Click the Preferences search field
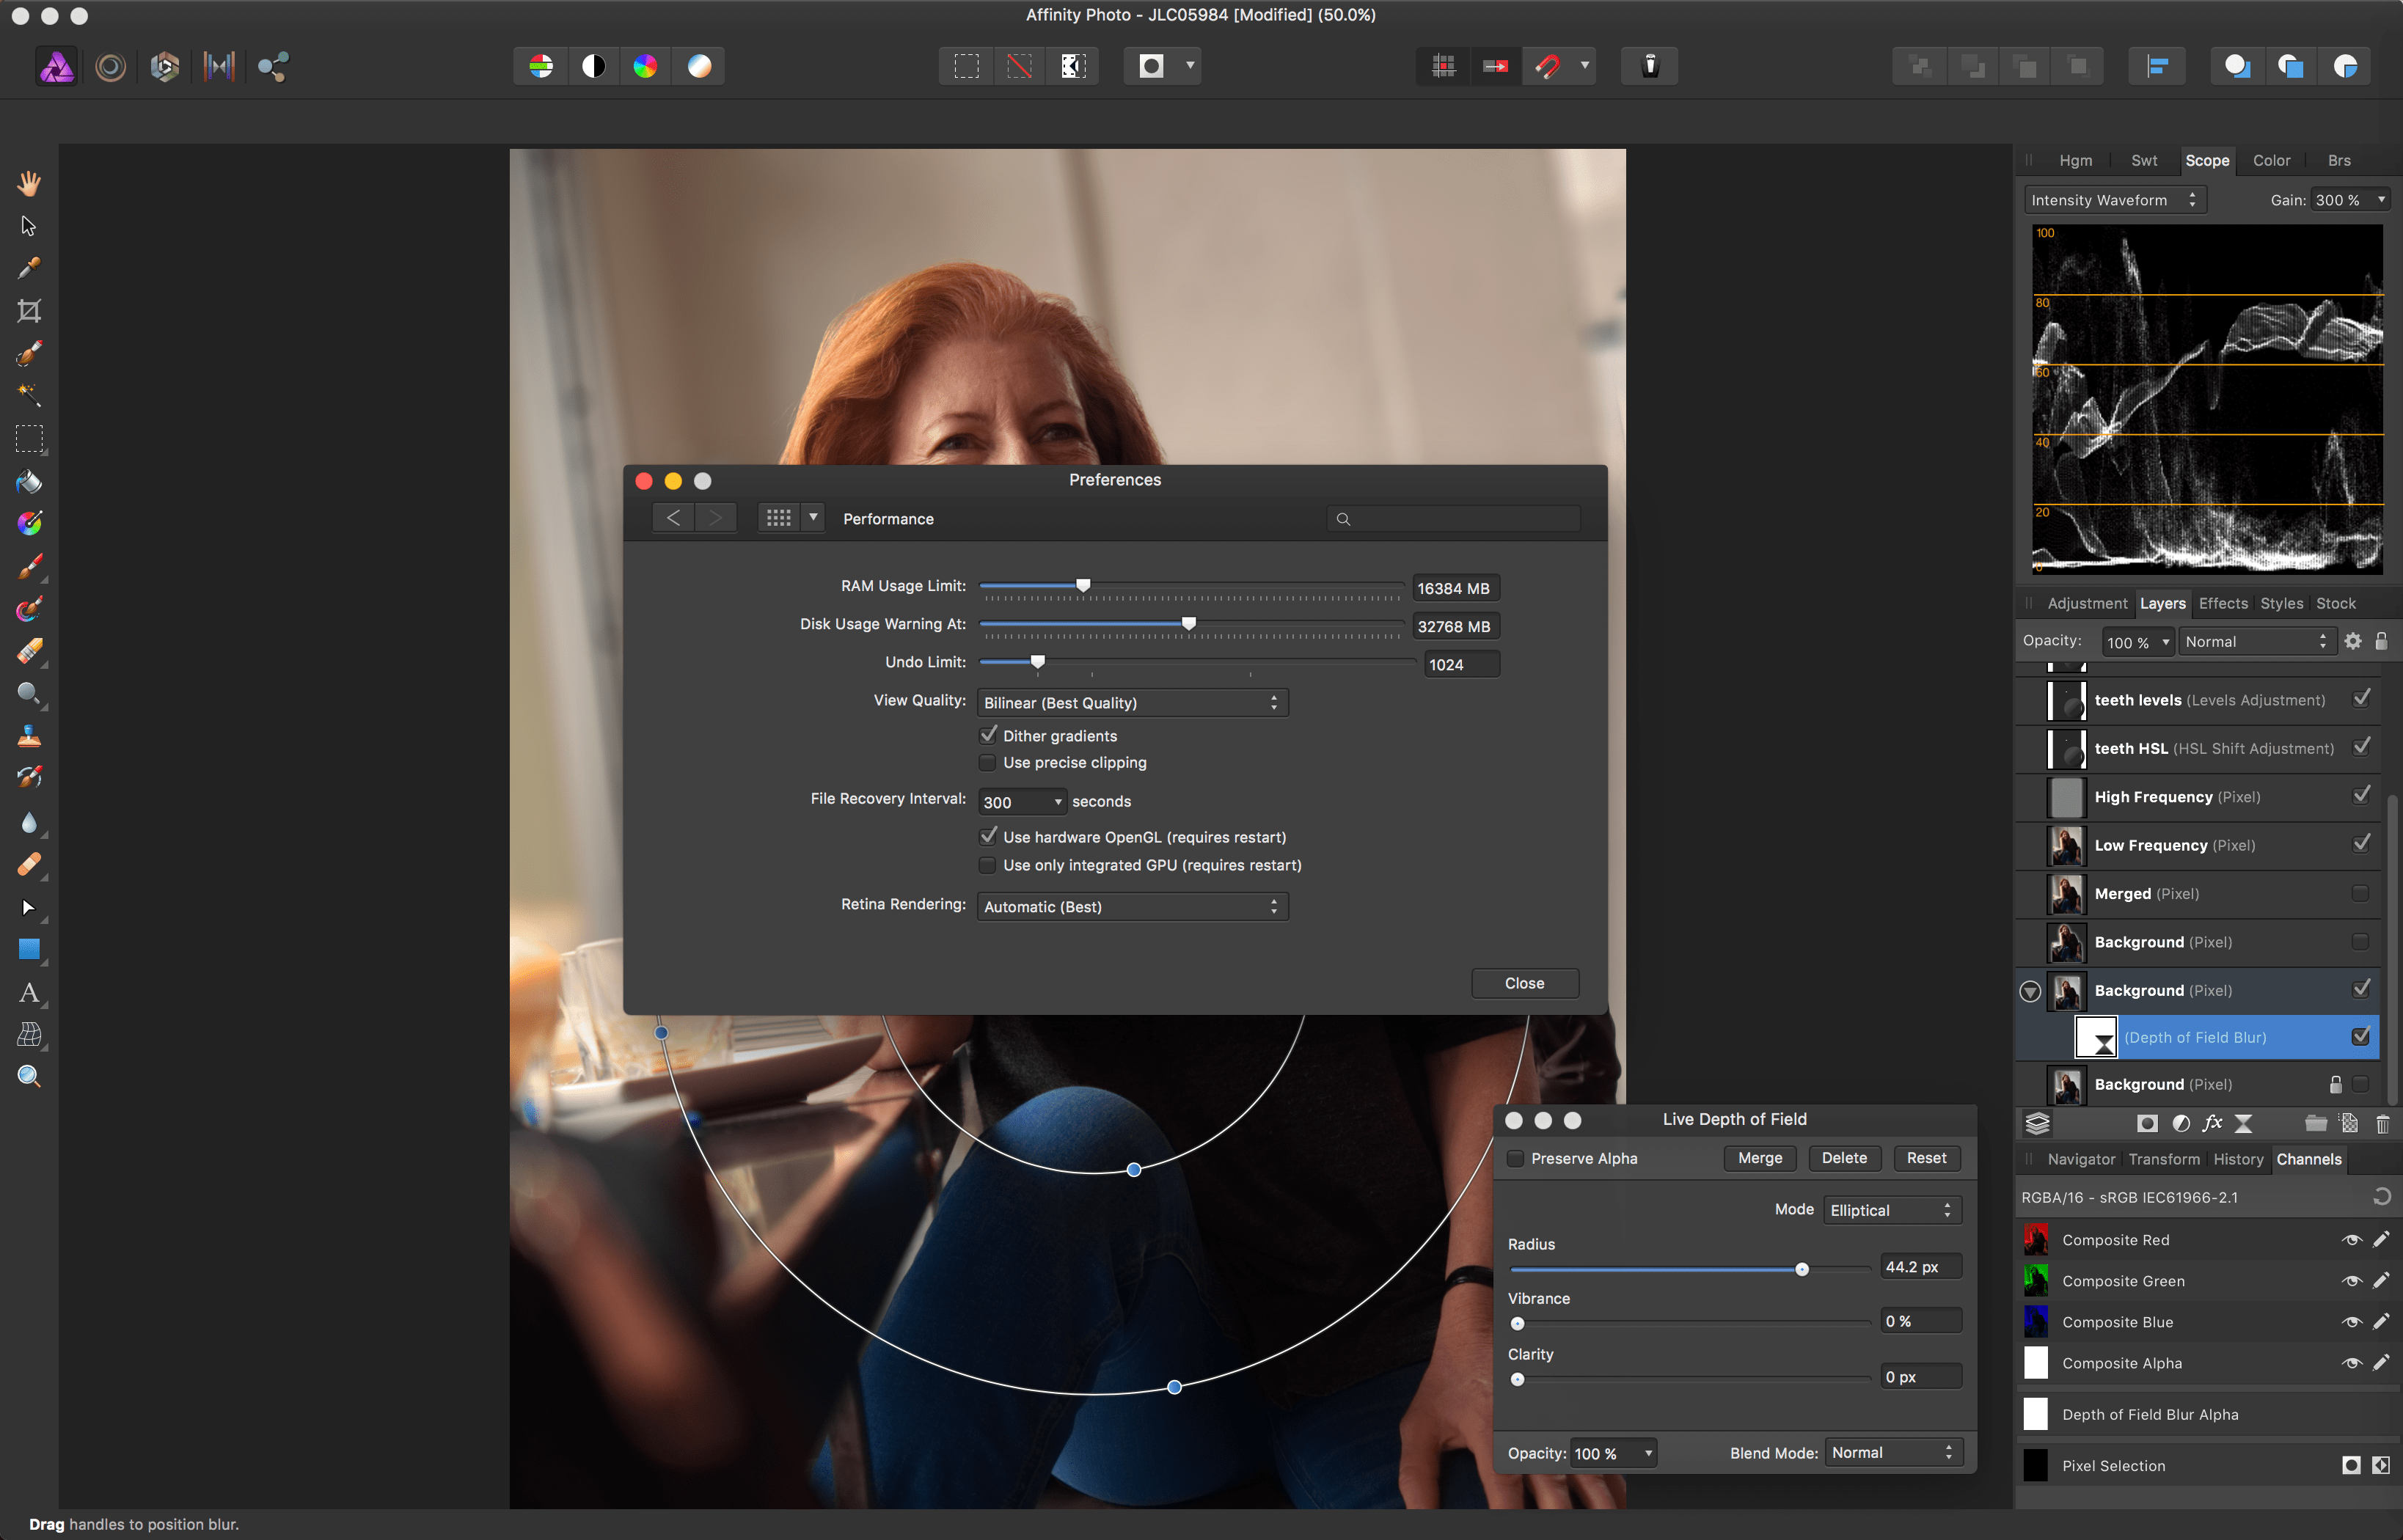The height and width of the screenshot is (1540, 2403). [1452, 518]
